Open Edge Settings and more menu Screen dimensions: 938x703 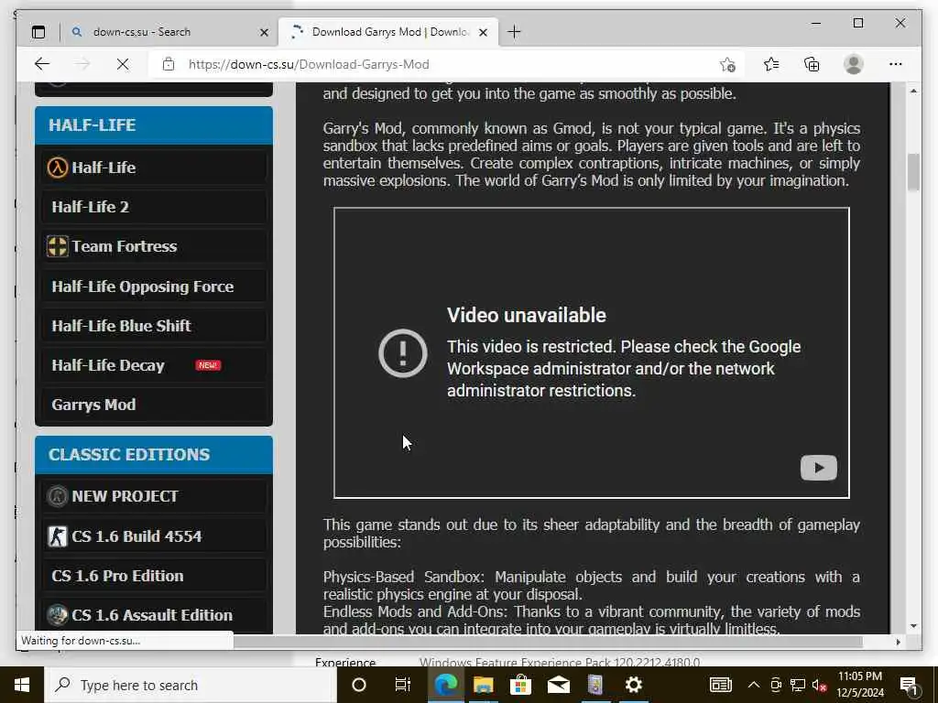click(x=896, y=64)
